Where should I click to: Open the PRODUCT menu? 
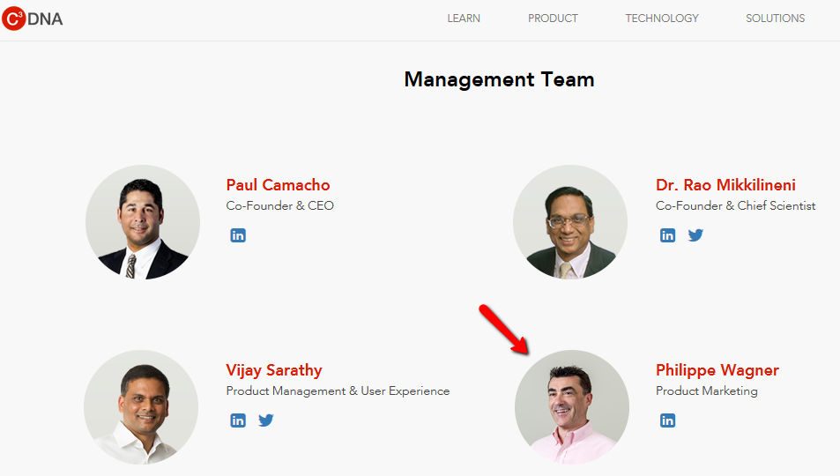click(553, 19)
